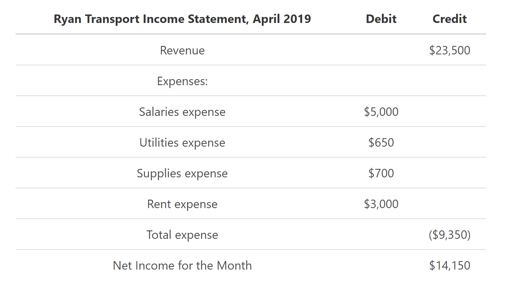
Task: Select the $5,000 salaries amount
Action: 381,112
